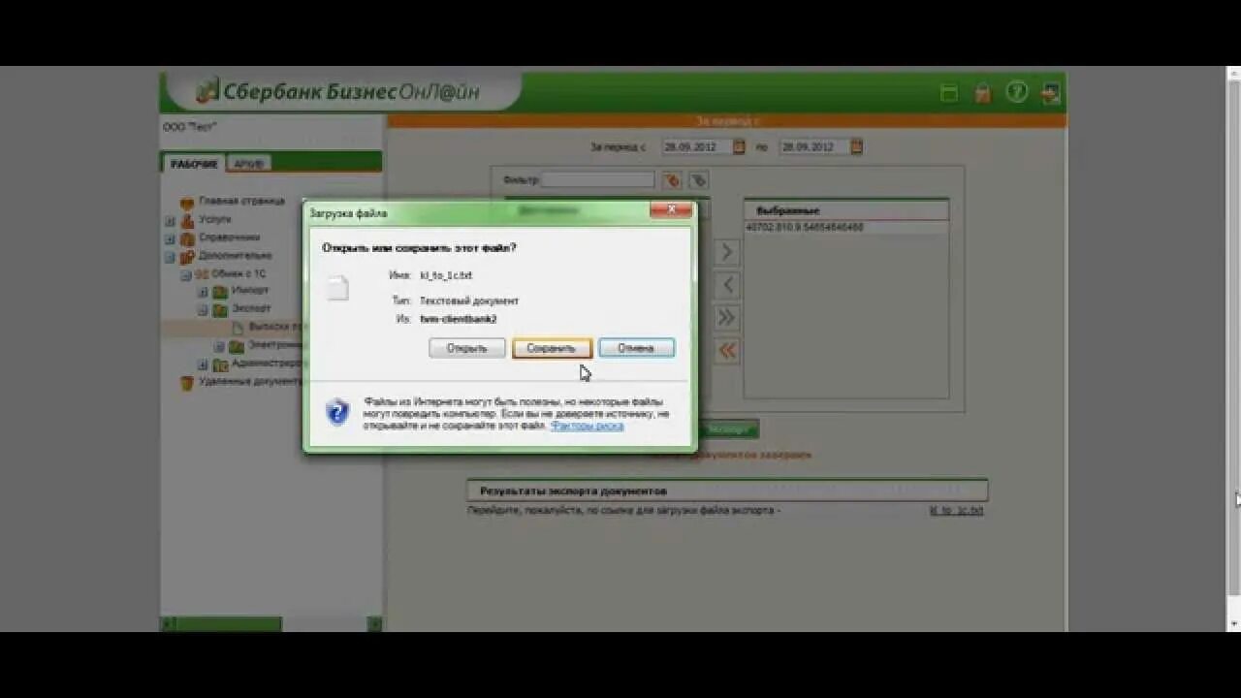Open Удаленные документы in the tree

[x=250, y=381]
